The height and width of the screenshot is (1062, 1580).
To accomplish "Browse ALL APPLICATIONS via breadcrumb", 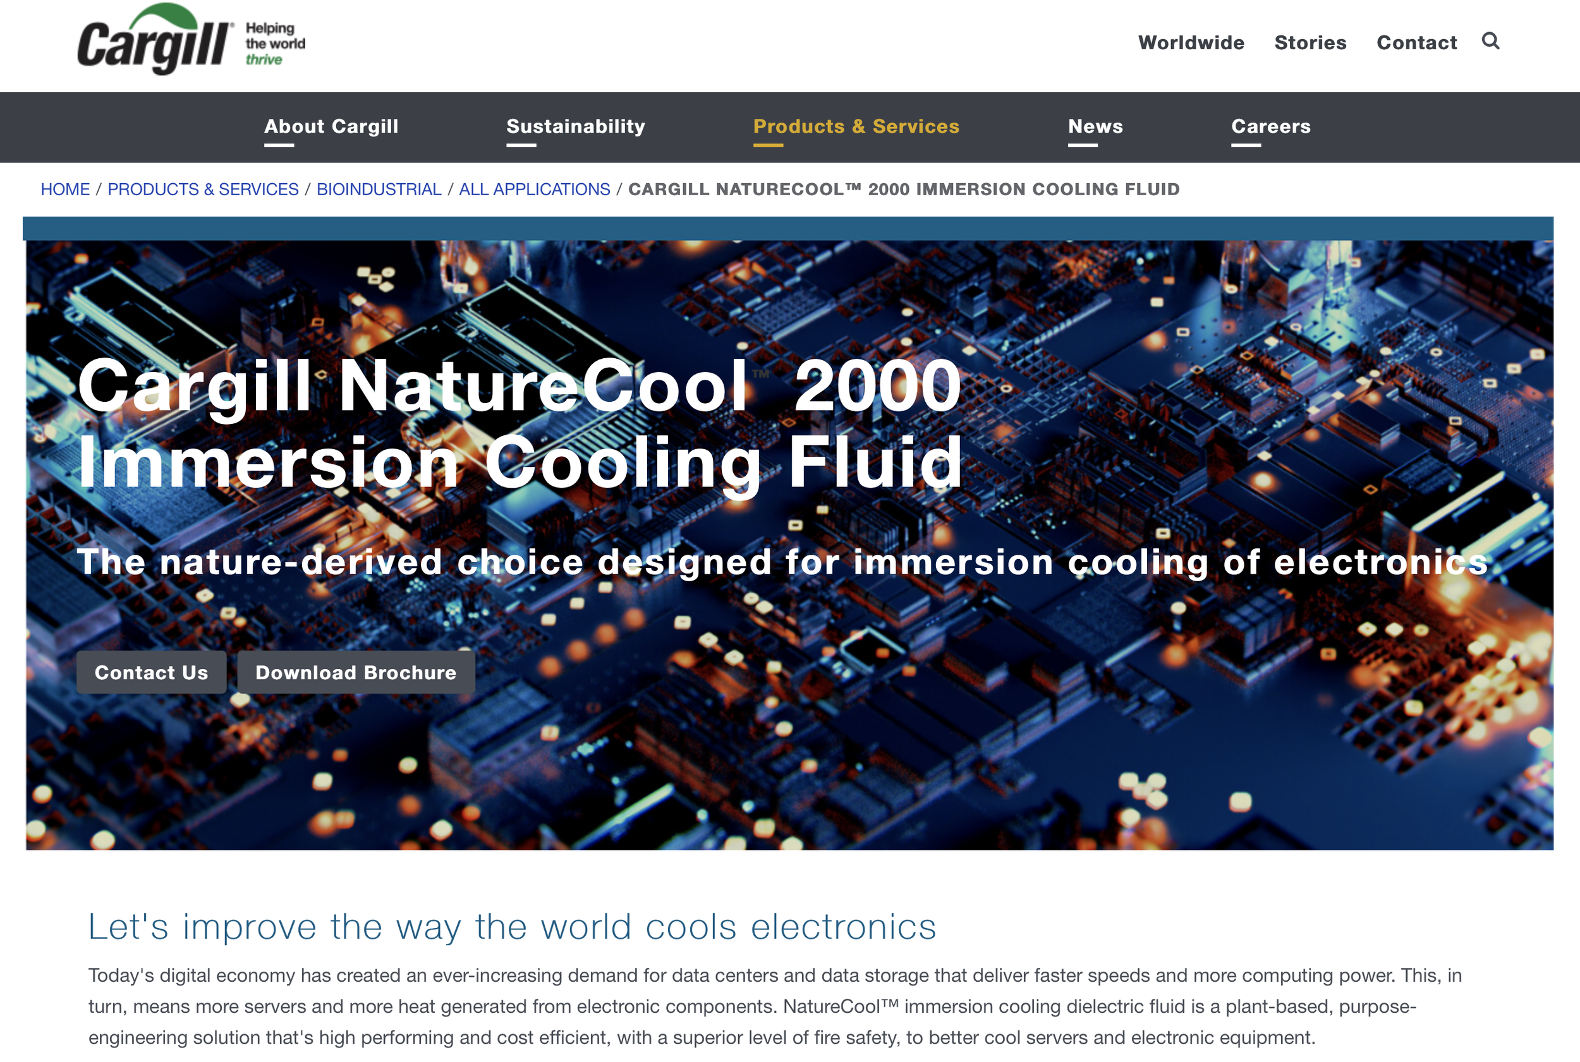I will 533,189.
